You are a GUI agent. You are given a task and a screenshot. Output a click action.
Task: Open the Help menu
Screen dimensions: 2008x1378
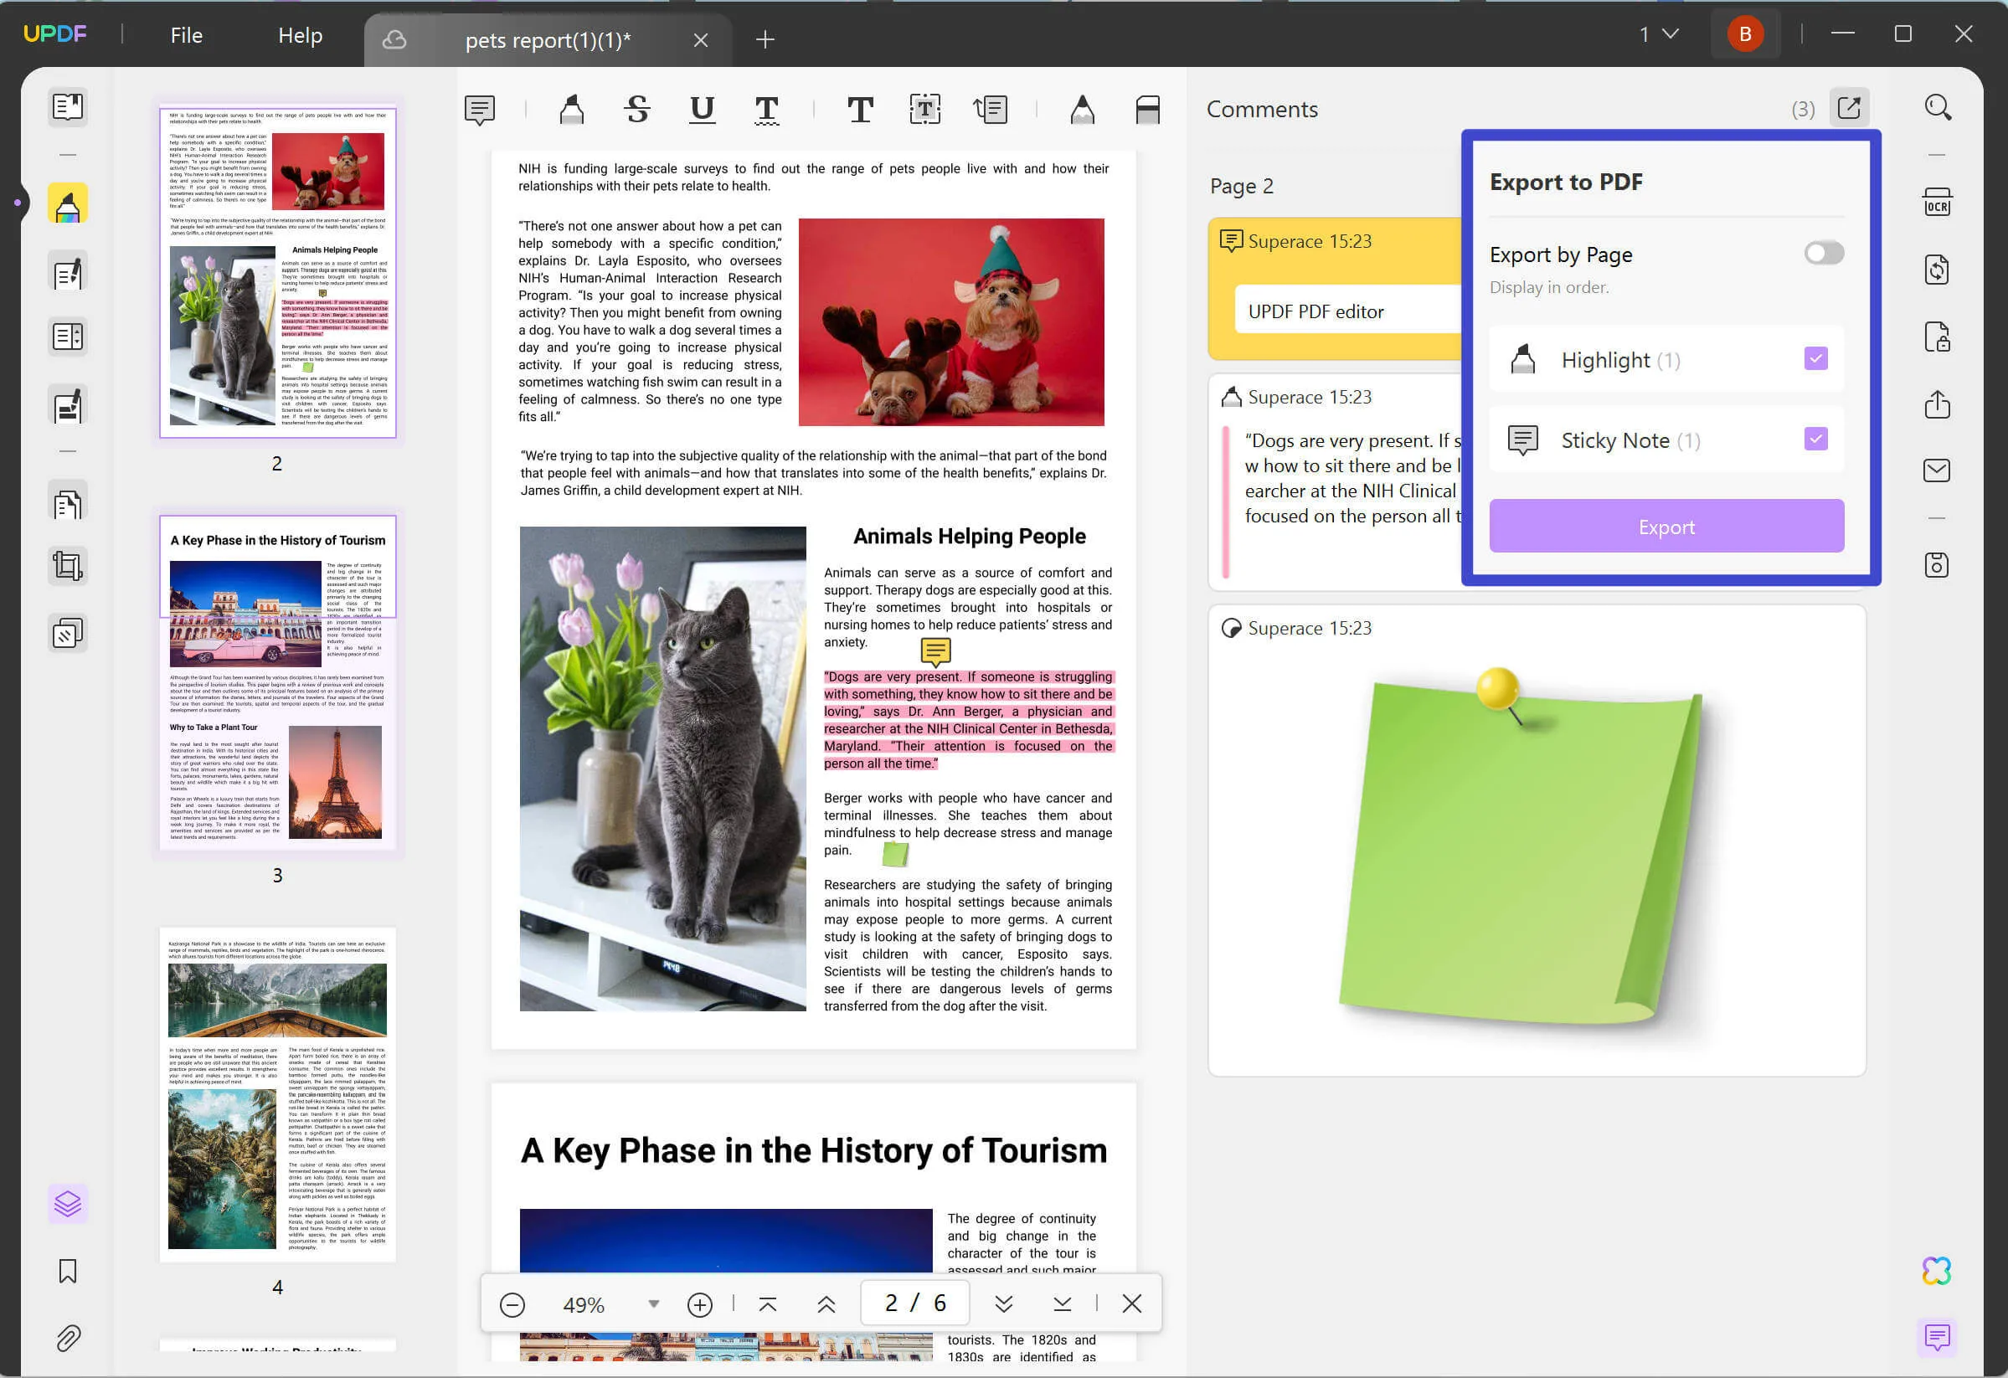click(300, 35)
